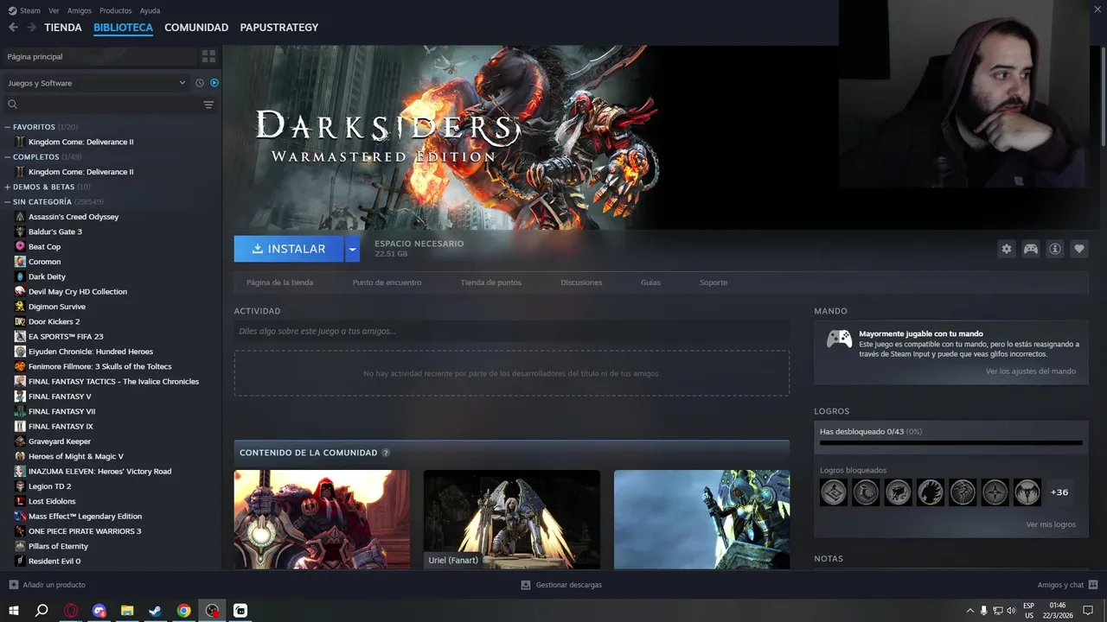Collapse the SIN CATEGORÍA category
Image resolution: width=1107 pixels, height=622 pixels.
pos(8,202)
